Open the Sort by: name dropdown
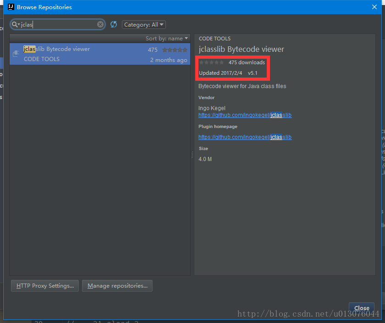Screen dimensions: 385x323 click(x=167, y=39)
